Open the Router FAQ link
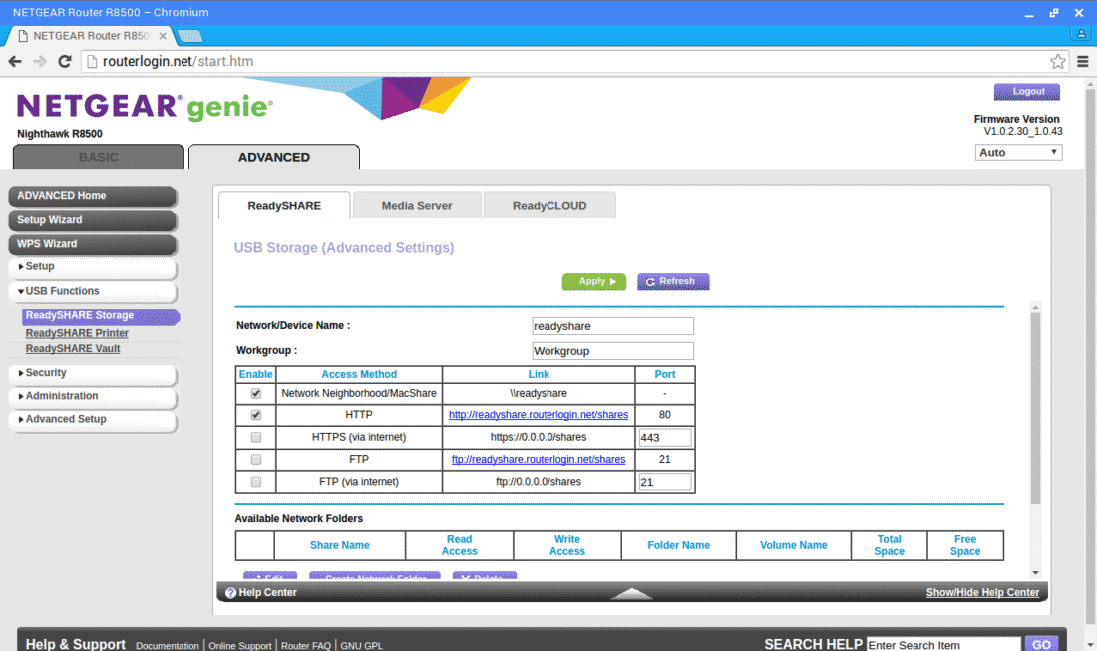Viewport: 1097px width, 651px height. [x=306, y=645]
